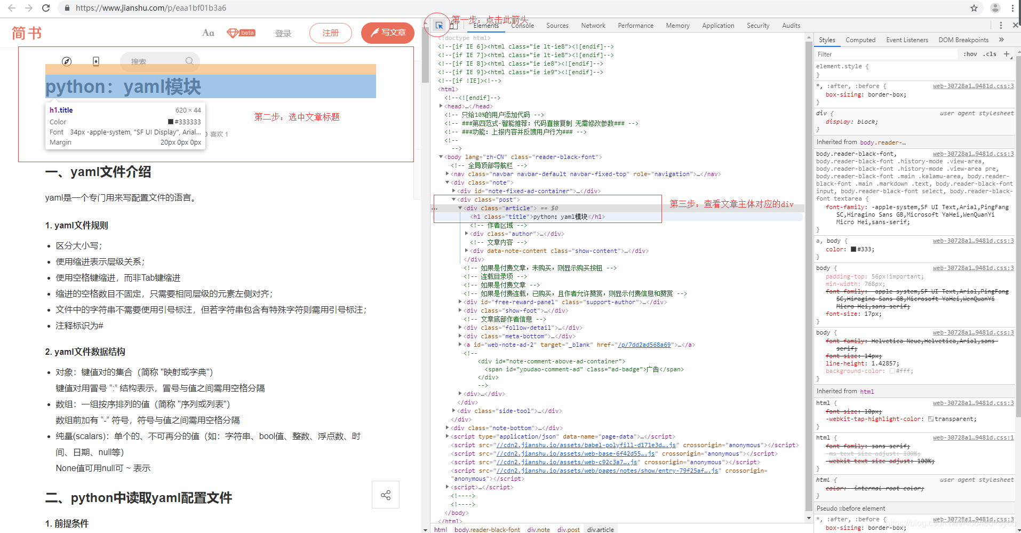Collapse the div class post node
The width and height of the screenshot is (1021, 533).
coord(453,200)
